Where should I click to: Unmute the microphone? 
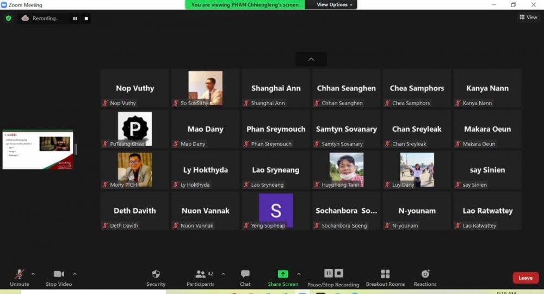click(20, 274)
